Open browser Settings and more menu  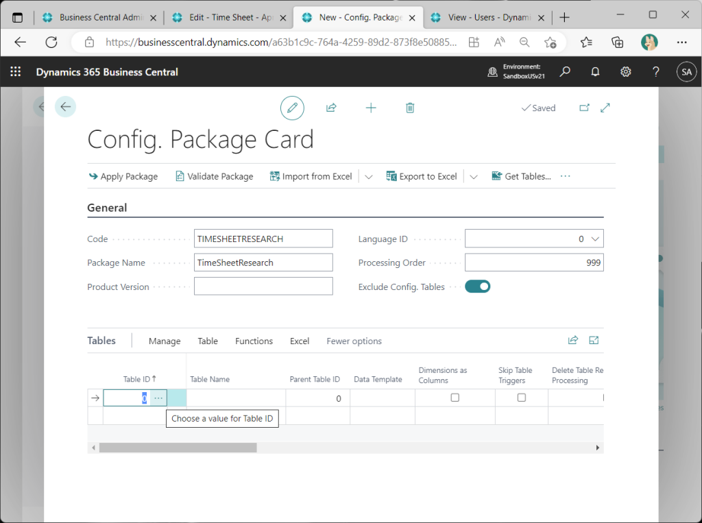click(x=681, y=42)
